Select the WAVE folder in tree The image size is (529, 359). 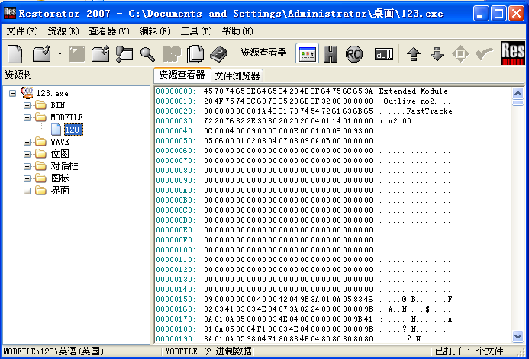(x=60, y=142)
